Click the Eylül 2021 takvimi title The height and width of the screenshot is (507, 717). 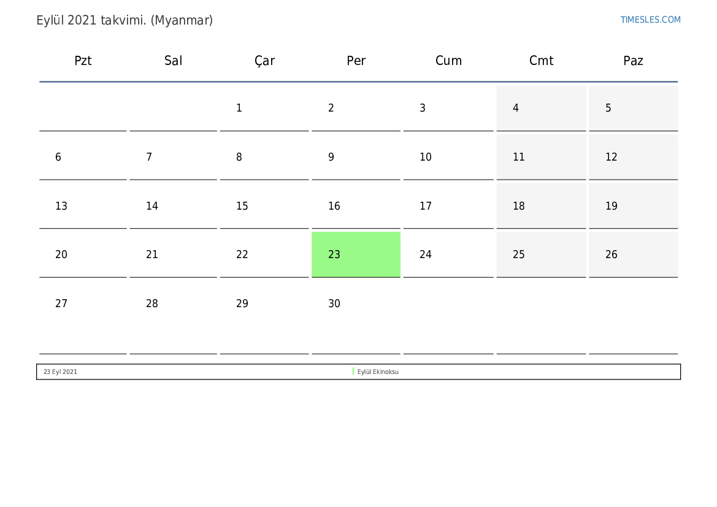[x=125, y=20]
